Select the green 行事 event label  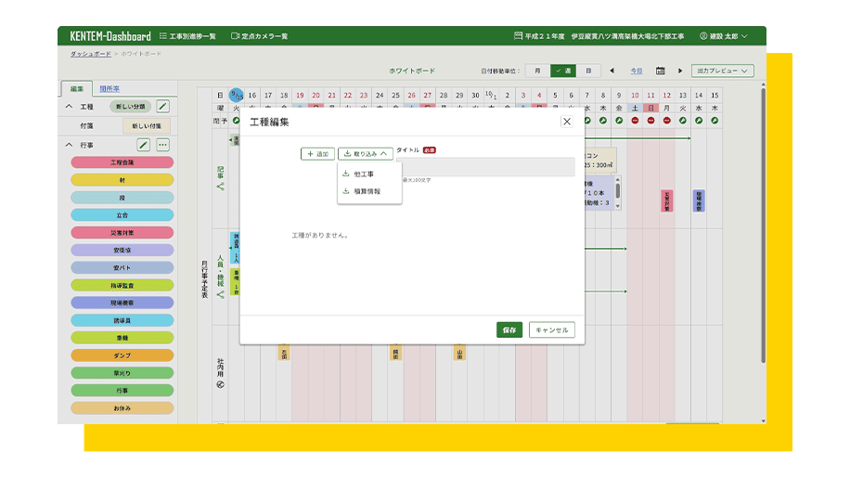click(x=122, y=390)
